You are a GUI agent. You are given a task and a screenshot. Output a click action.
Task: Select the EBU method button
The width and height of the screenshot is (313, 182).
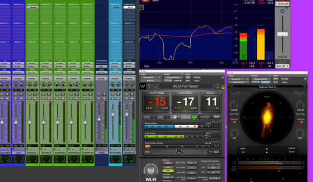pos(168,163)
